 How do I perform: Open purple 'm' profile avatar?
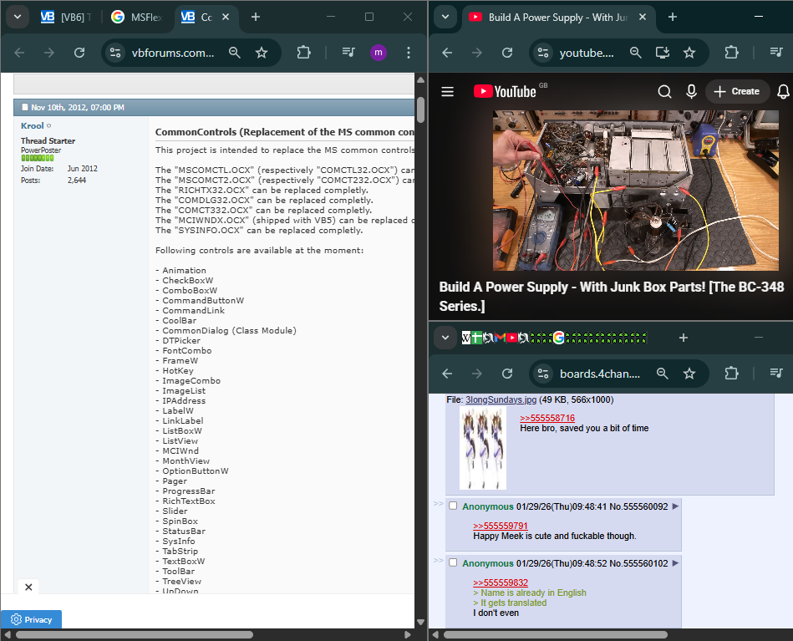(379, 53)
